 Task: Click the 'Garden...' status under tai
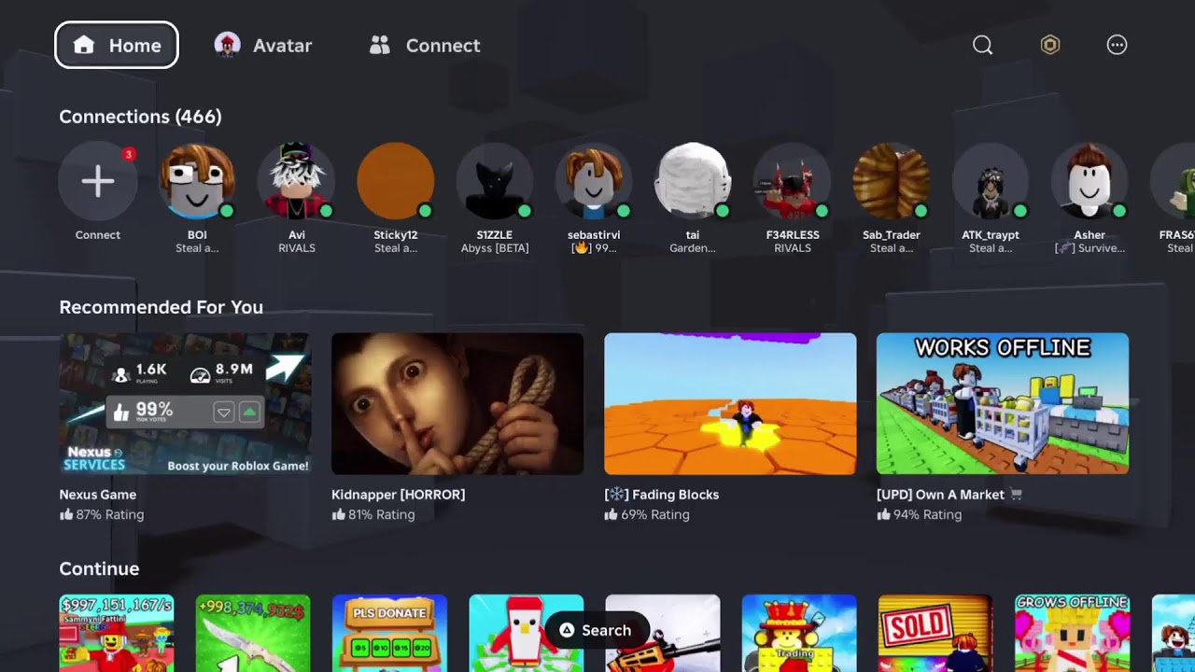point(693,248)
